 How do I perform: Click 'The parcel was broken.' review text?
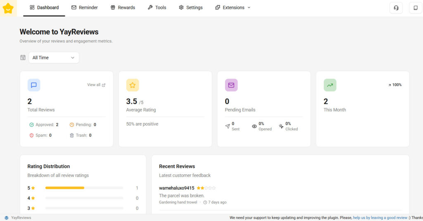182,195
